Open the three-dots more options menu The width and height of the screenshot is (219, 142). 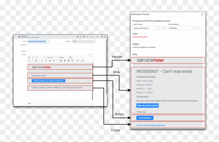tap(87, 37)
